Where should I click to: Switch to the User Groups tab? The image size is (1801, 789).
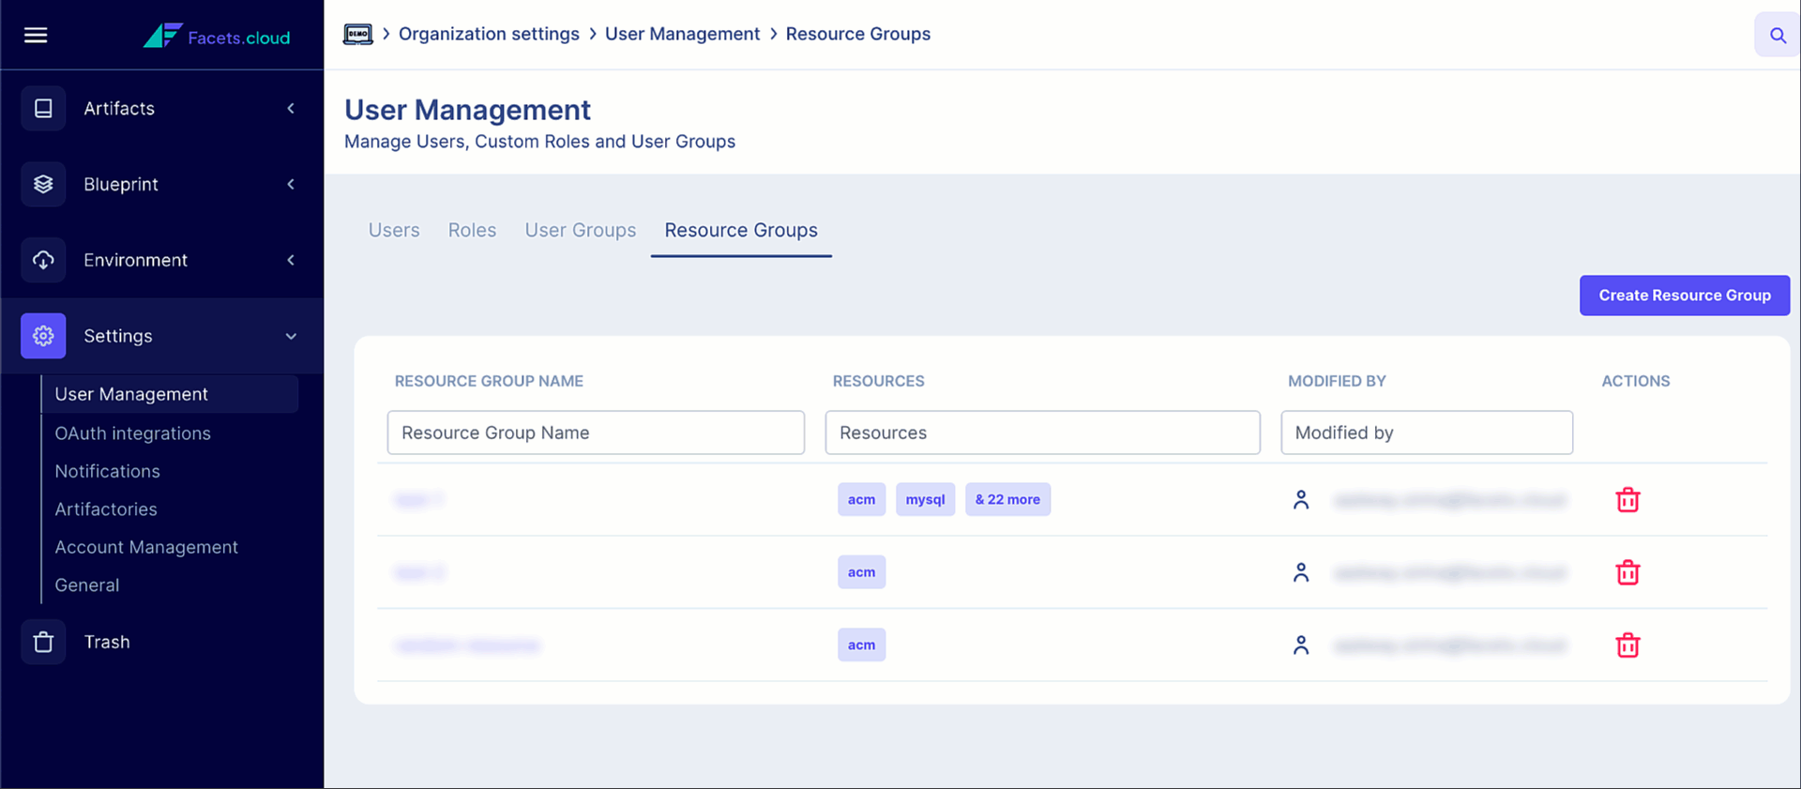(x=581, y=230)
